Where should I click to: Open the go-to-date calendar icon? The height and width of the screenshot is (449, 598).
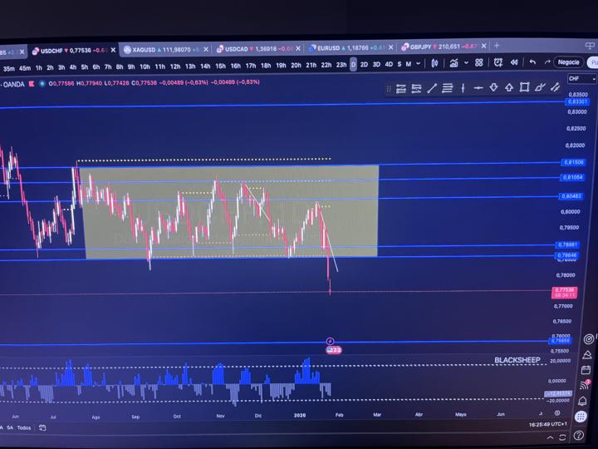tap(42, 427)
